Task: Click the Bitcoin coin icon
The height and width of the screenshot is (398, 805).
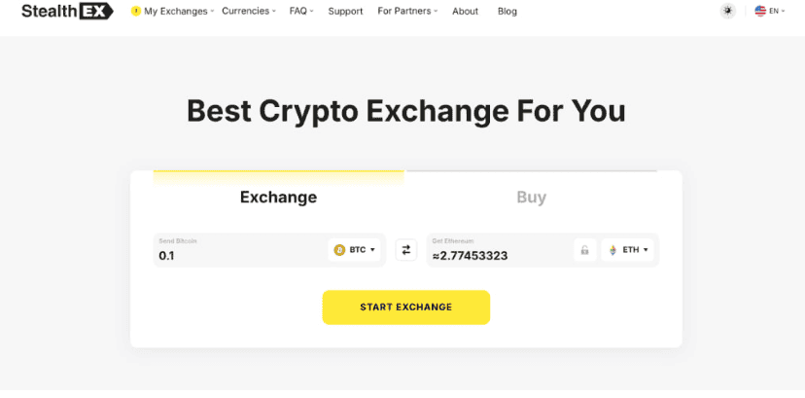Action: [339, 250]
